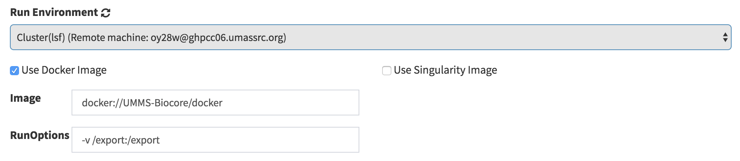The image size is (740, 161).
Task: Click the empty box beside Singularity Image
Action: pyautogui.click(x=387, y=71)
